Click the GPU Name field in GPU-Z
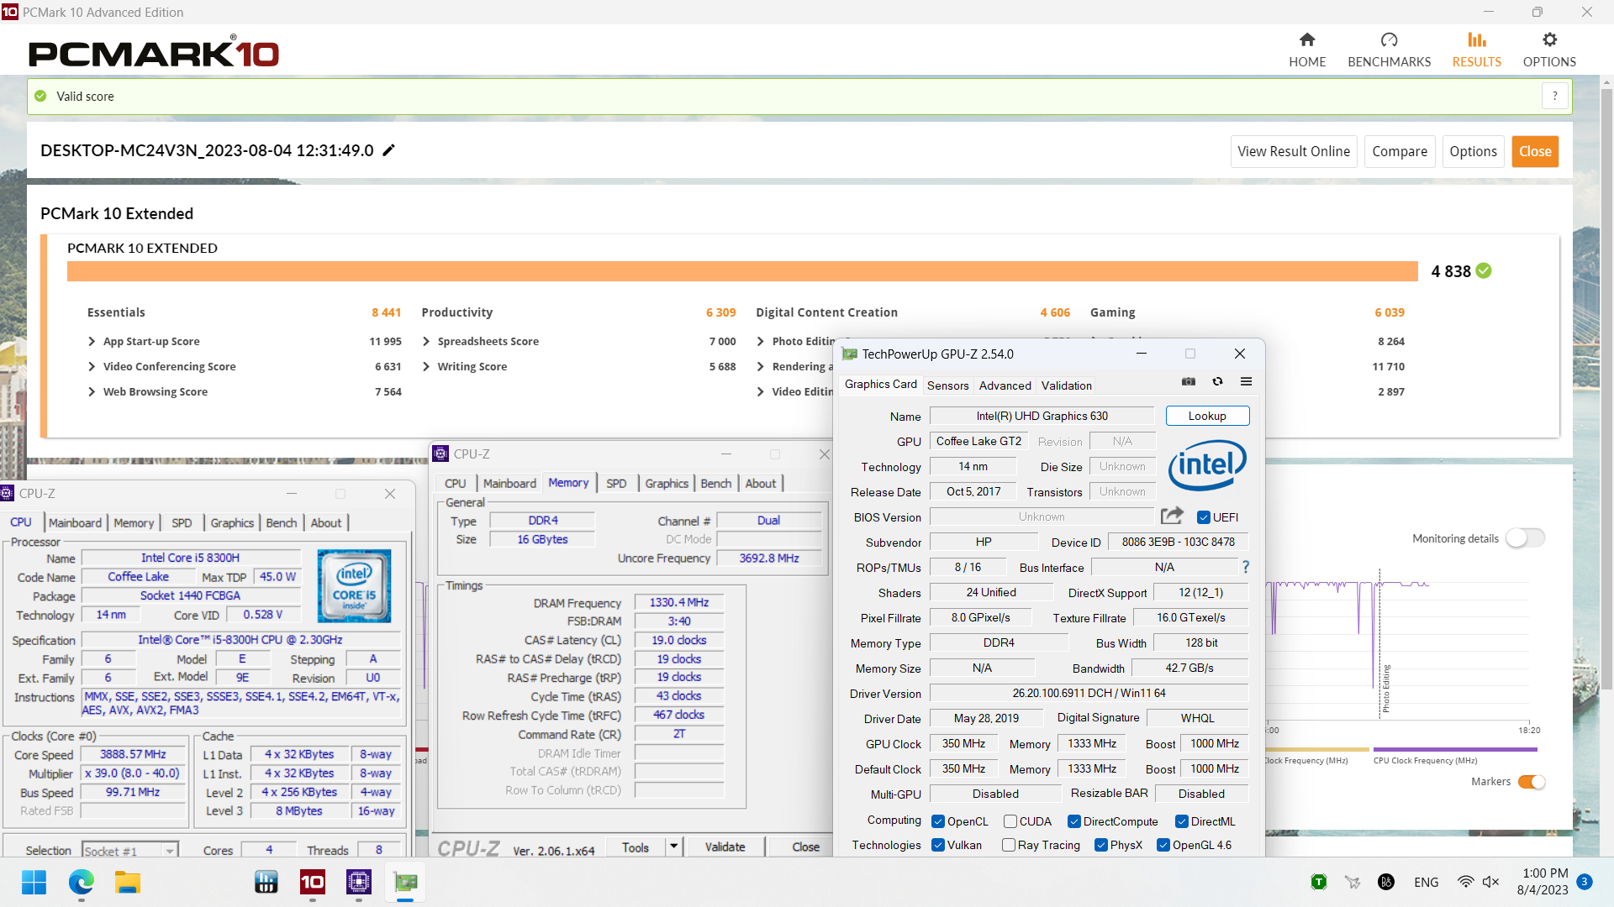Screen dimensions: 1614x907 [1042, 416]
